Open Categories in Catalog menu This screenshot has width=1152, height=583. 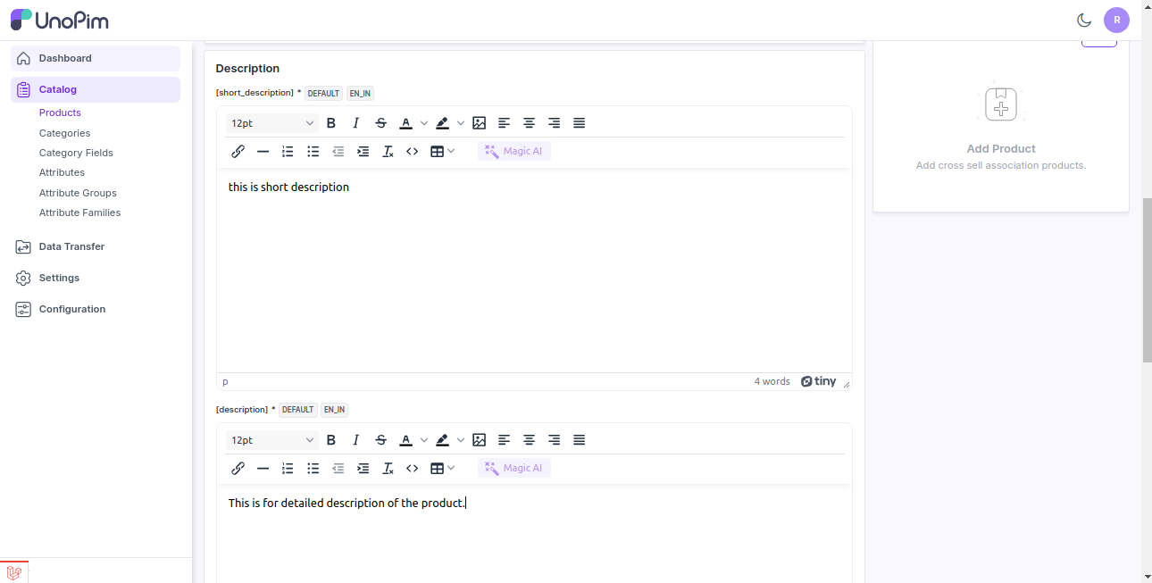[x=64, y=133]
